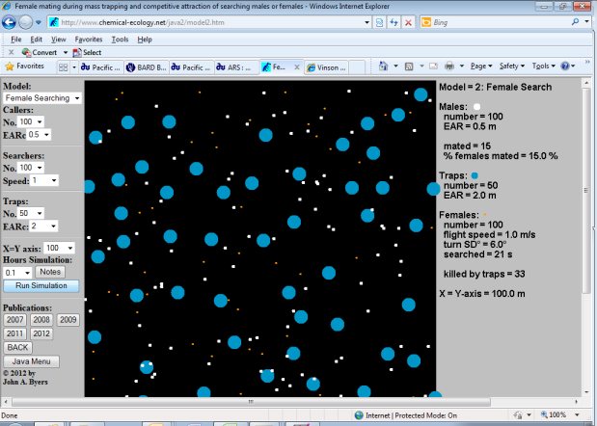The width and height of the screenshot is (597, 426).
Task: Open the Hours Simulation dropdown
Action: (17, 273)
